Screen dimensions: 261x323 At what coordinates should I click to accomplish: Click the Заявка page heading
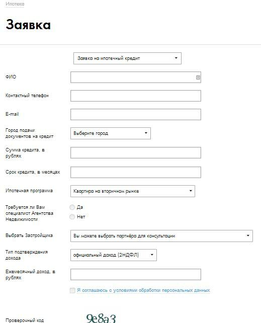[x=28, y=25]
